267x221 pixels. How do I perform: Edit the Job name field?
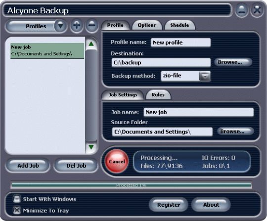click(199, 112)
